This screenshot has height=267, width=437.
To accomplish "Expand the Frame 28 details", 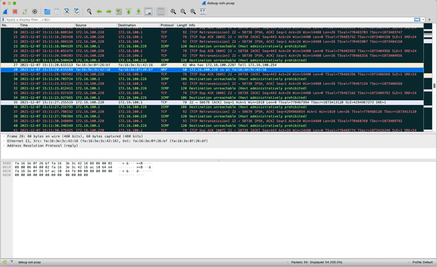I will (4, 137).
